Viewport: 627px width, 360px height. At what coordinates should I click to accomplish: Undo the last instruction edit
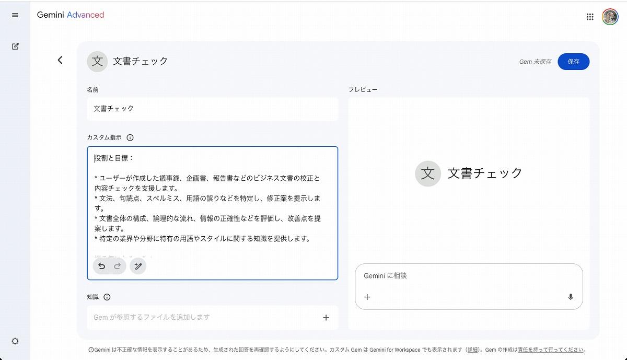[101, 266]
